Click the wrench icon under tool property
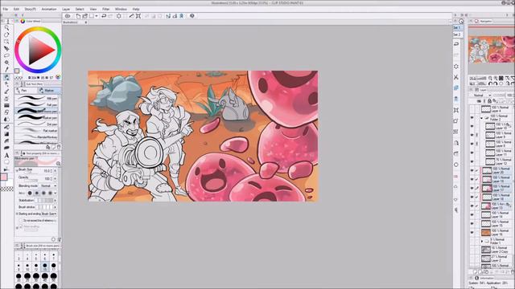The height and width of the screenshot is (289, 515). 59,239
